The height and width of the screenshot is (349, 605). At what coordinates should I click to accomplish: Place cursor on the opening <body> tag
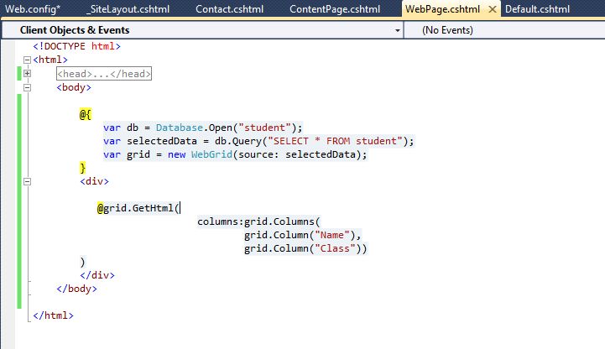(74, 87)
